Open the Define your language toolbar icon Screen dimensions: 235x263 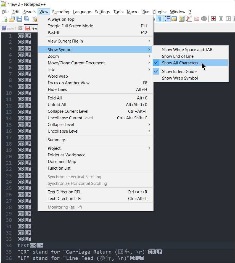(174, 19)
